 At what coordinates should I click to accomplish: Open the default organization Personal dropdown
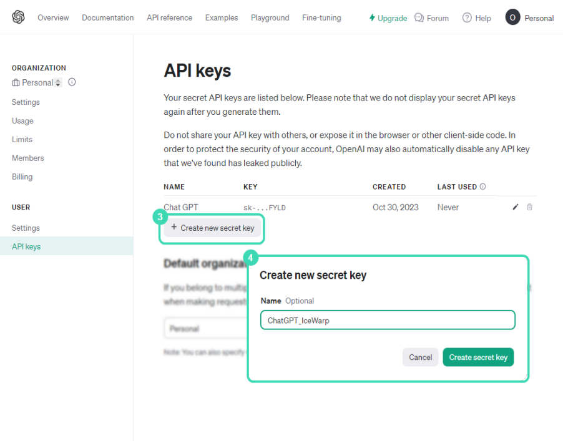click(206, 328)
